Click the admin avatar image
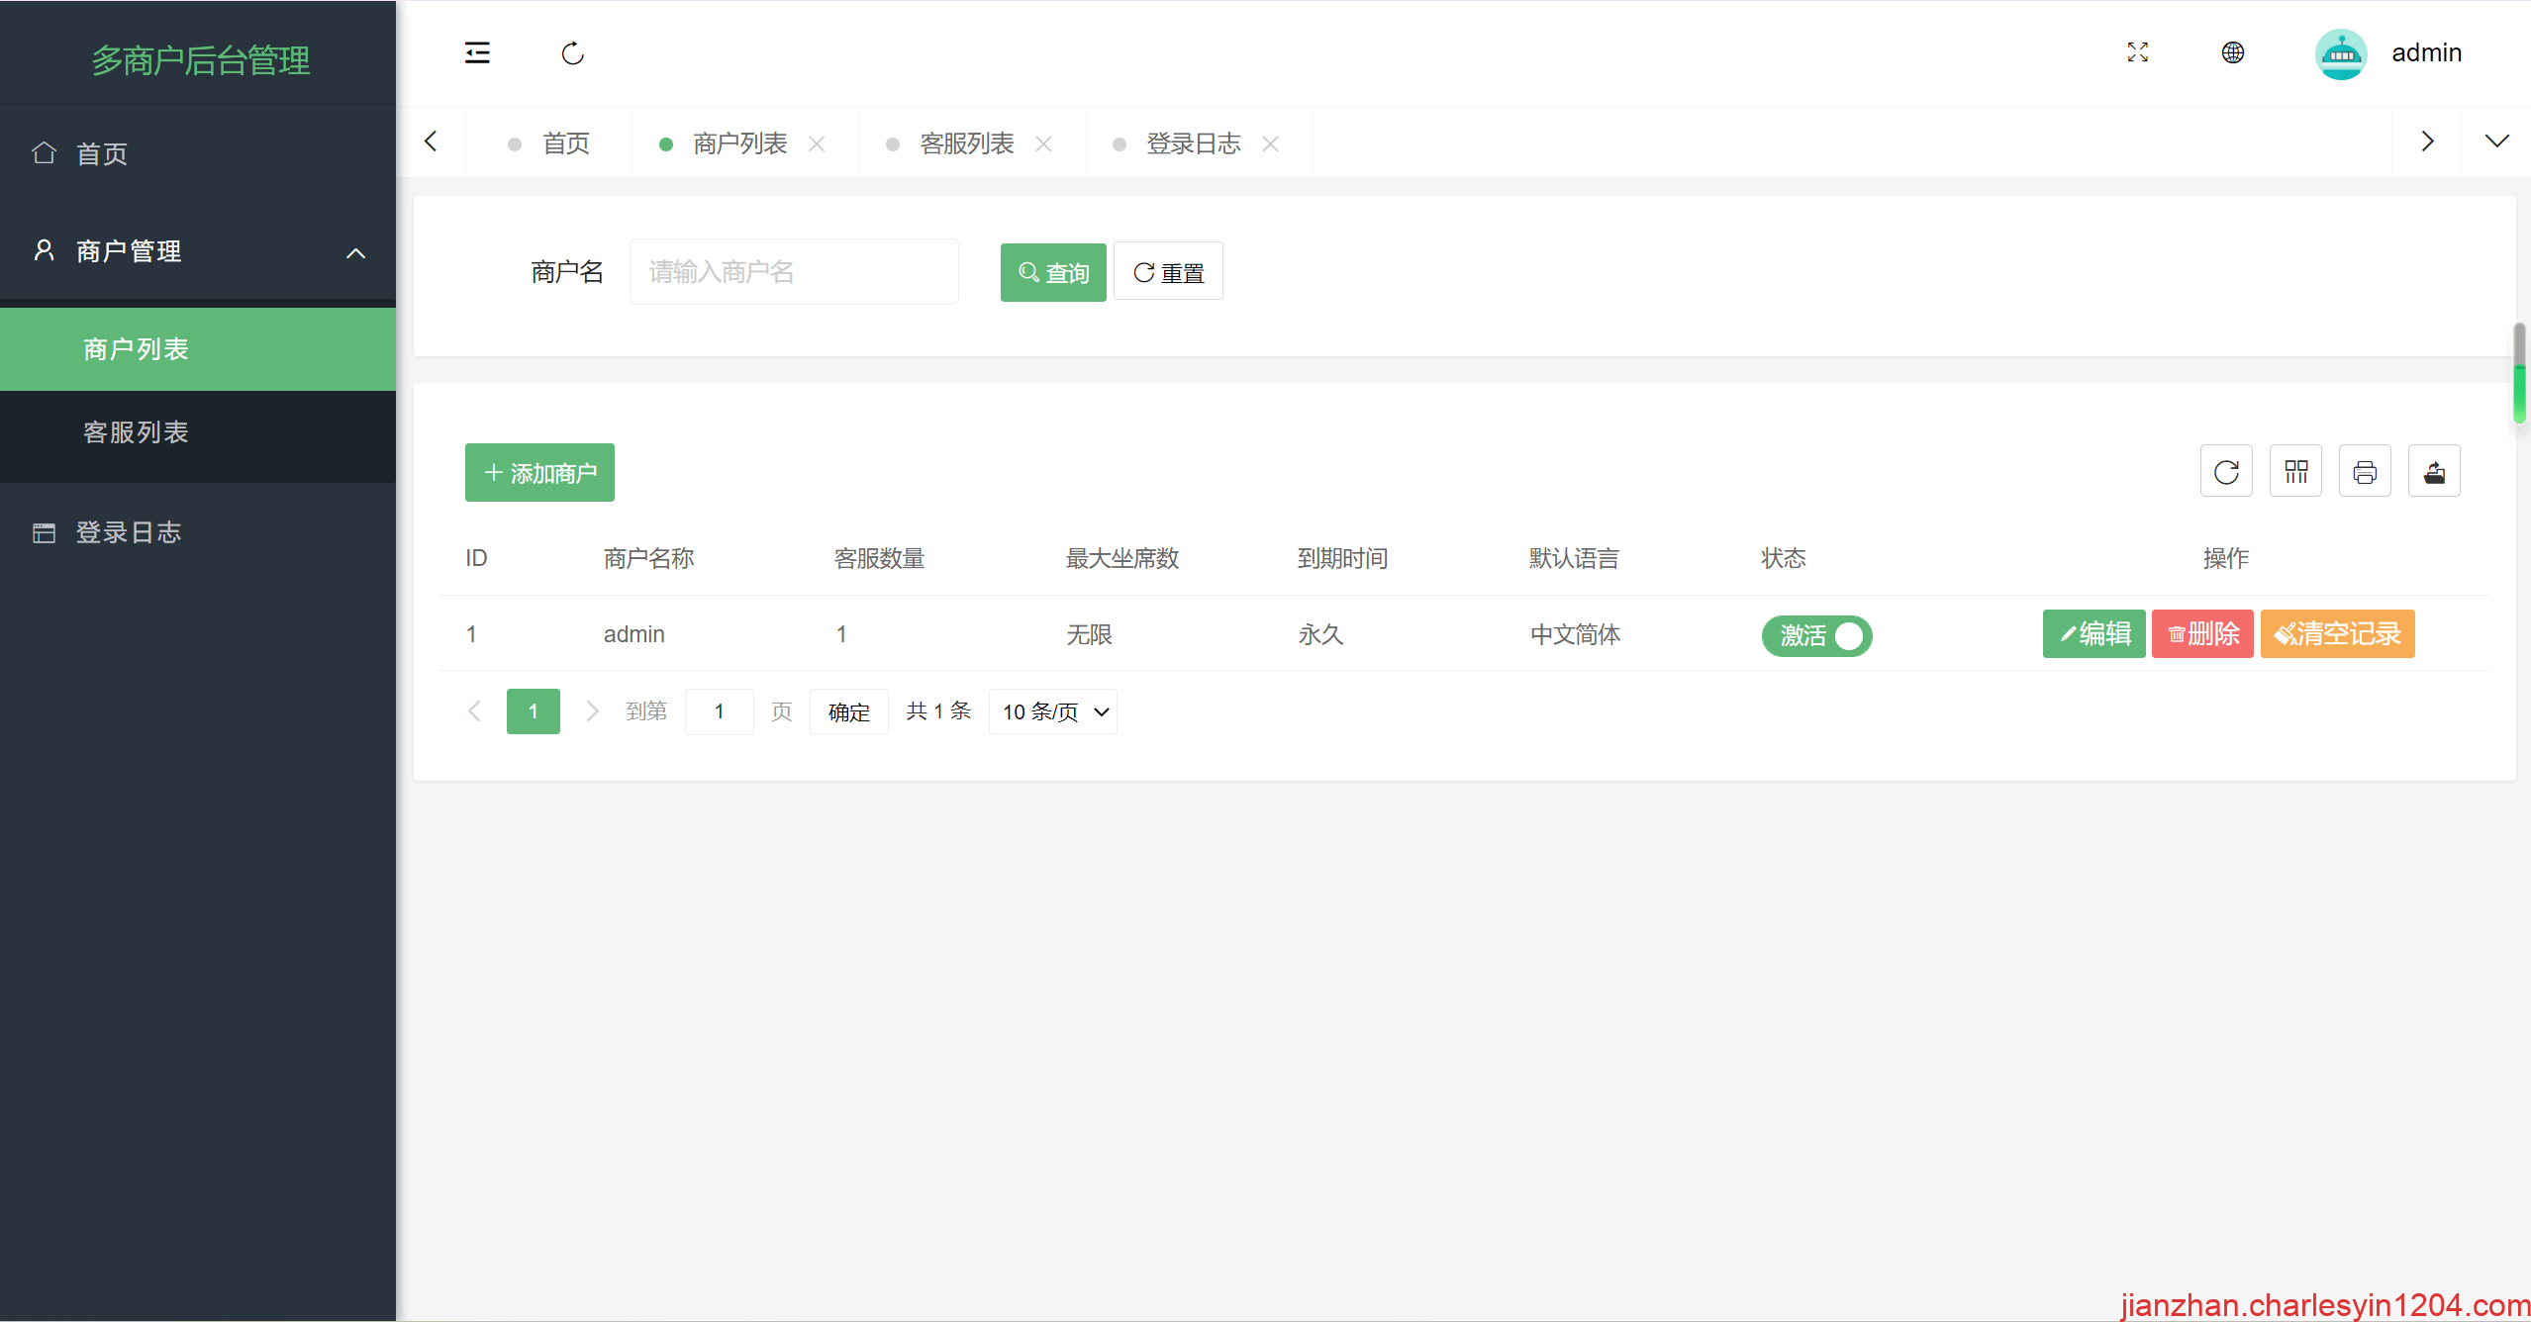Image resolution: width=2531 pixels, height=1322 pixels. coord(2341,54)
